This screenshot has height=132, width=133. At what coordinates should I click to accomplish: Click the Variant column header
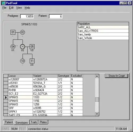click(x=45, y=76)
